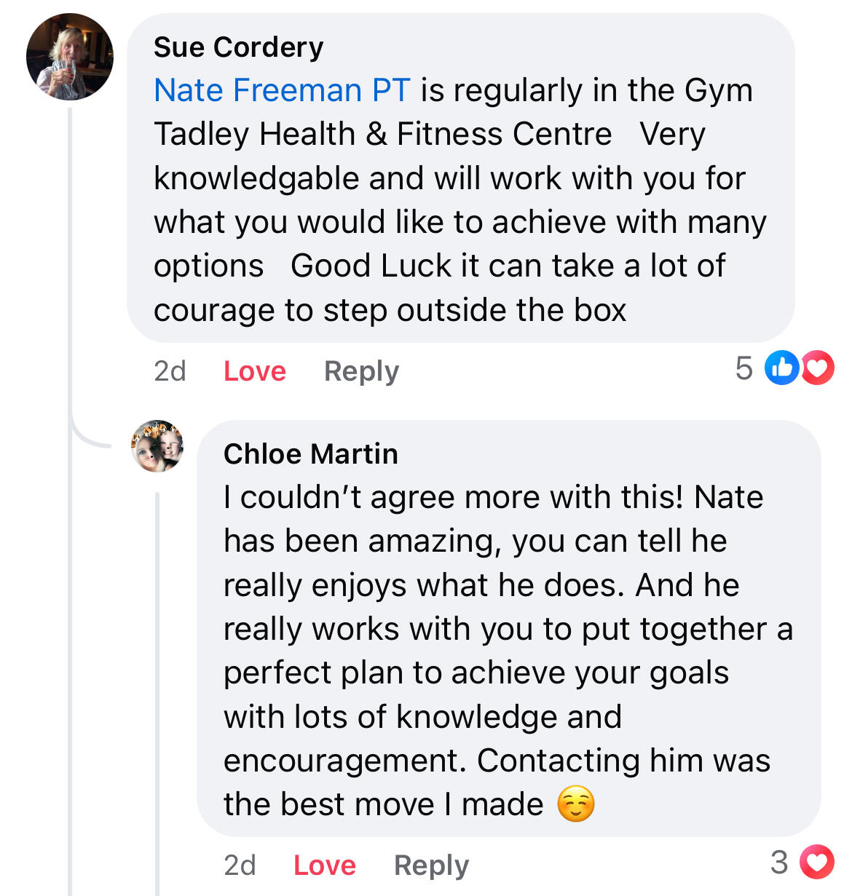This screenshot has width=852, height=896.
Task: Reply to Chloe Martin's comment
Action: point(431,865)
